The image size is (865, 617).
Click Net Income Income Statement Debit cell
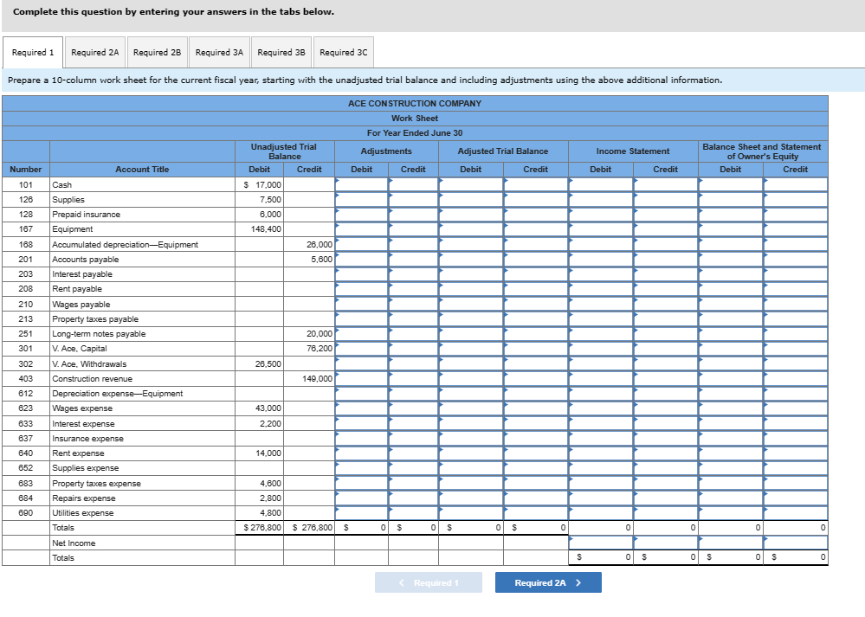coord(601,543)
